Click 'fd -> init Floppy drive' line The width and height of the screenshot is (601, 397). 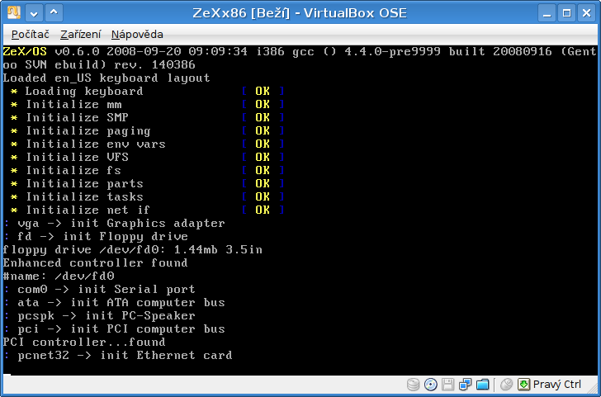[x=96, y=236]
